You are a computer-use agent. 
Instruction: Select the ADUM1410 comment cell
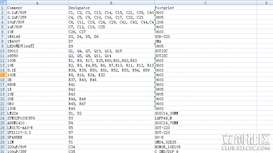coord(37,123)
